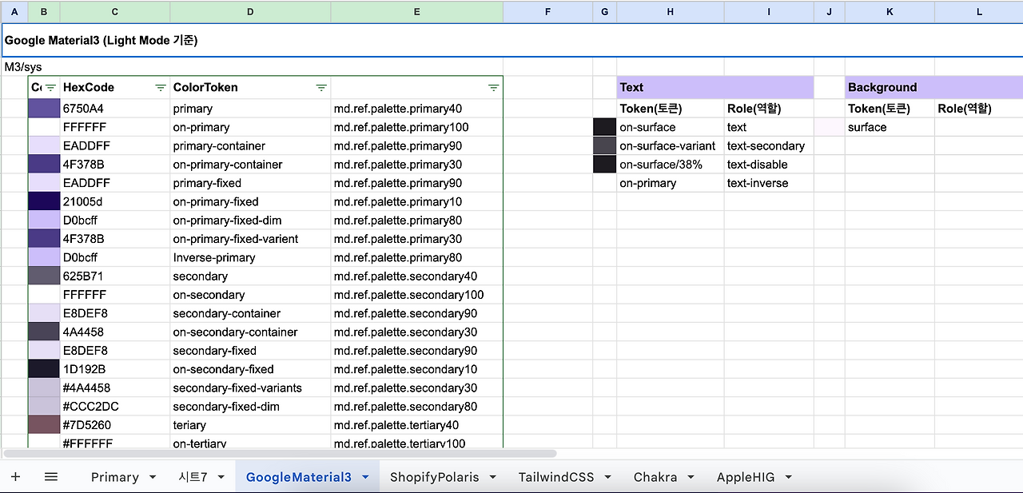Select the 1D192B hex code cell
The width and height of the screenshot is (1023, 493).
click(x=115, y=369)
